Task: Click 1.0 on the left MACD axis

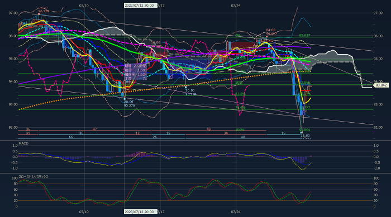Action: (15, 146)
